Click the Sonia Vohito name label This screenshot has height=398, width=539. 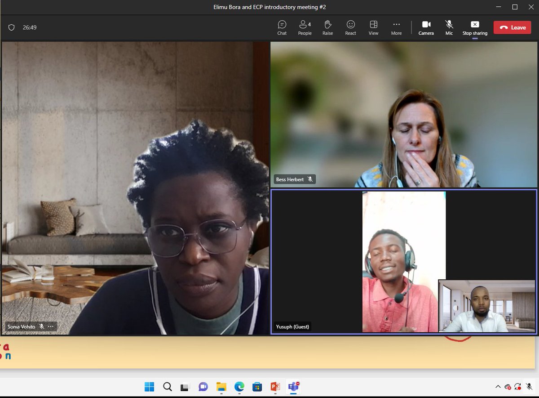click(21, 326)
